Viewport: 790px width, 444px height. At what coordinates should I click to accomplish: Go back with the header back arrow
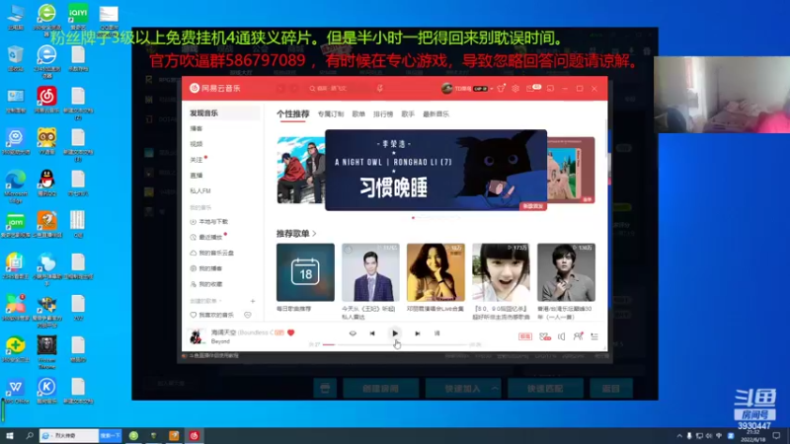point(280,88)
